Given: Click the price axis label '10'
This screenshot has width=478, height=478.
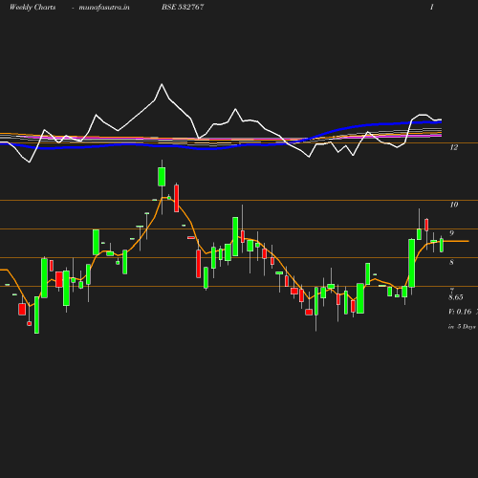Looking at the screenshot, I should 454,205.
